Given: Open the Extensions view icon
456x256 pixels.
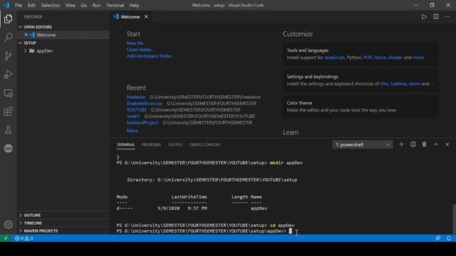Looking at the screenshot, I should coord(8,112).
